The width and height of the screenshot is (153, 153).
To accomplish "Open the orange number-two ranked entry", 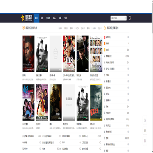I will (x=116, y=43).
